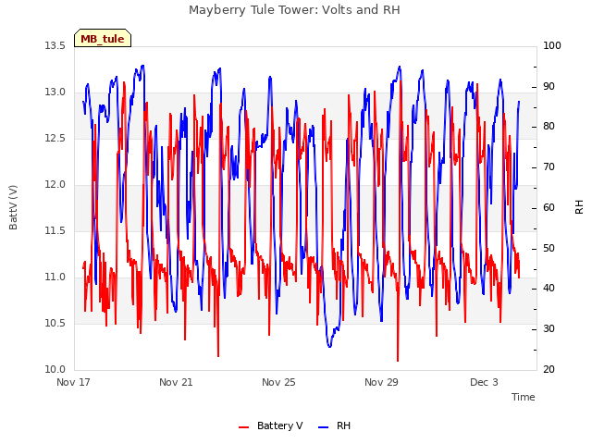
Task: Click the 80 RH tick label
Action: 549,127
